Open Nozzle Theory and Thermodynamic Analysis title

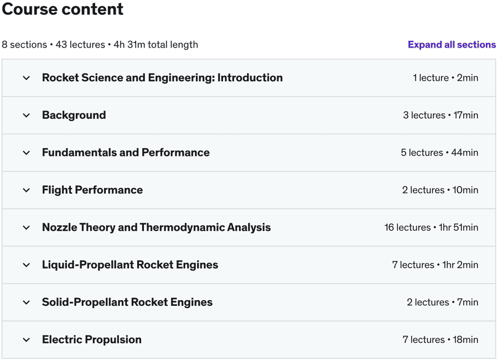157,227
